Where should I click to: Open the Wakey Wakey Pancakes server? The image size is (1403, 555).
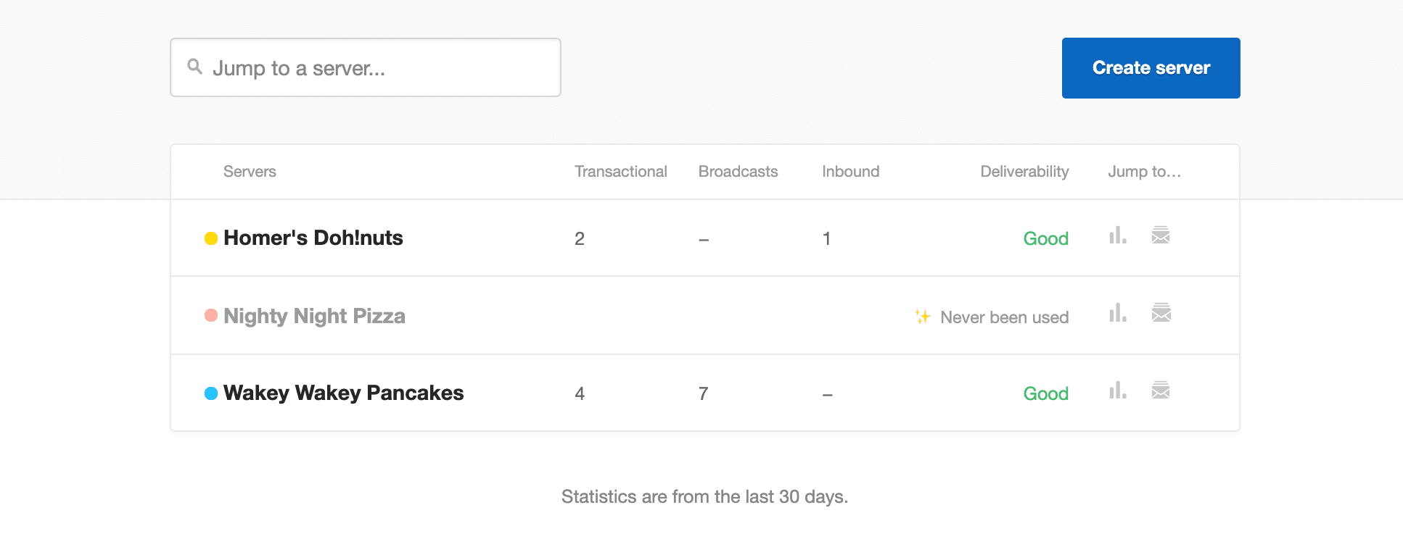(343, 393)
